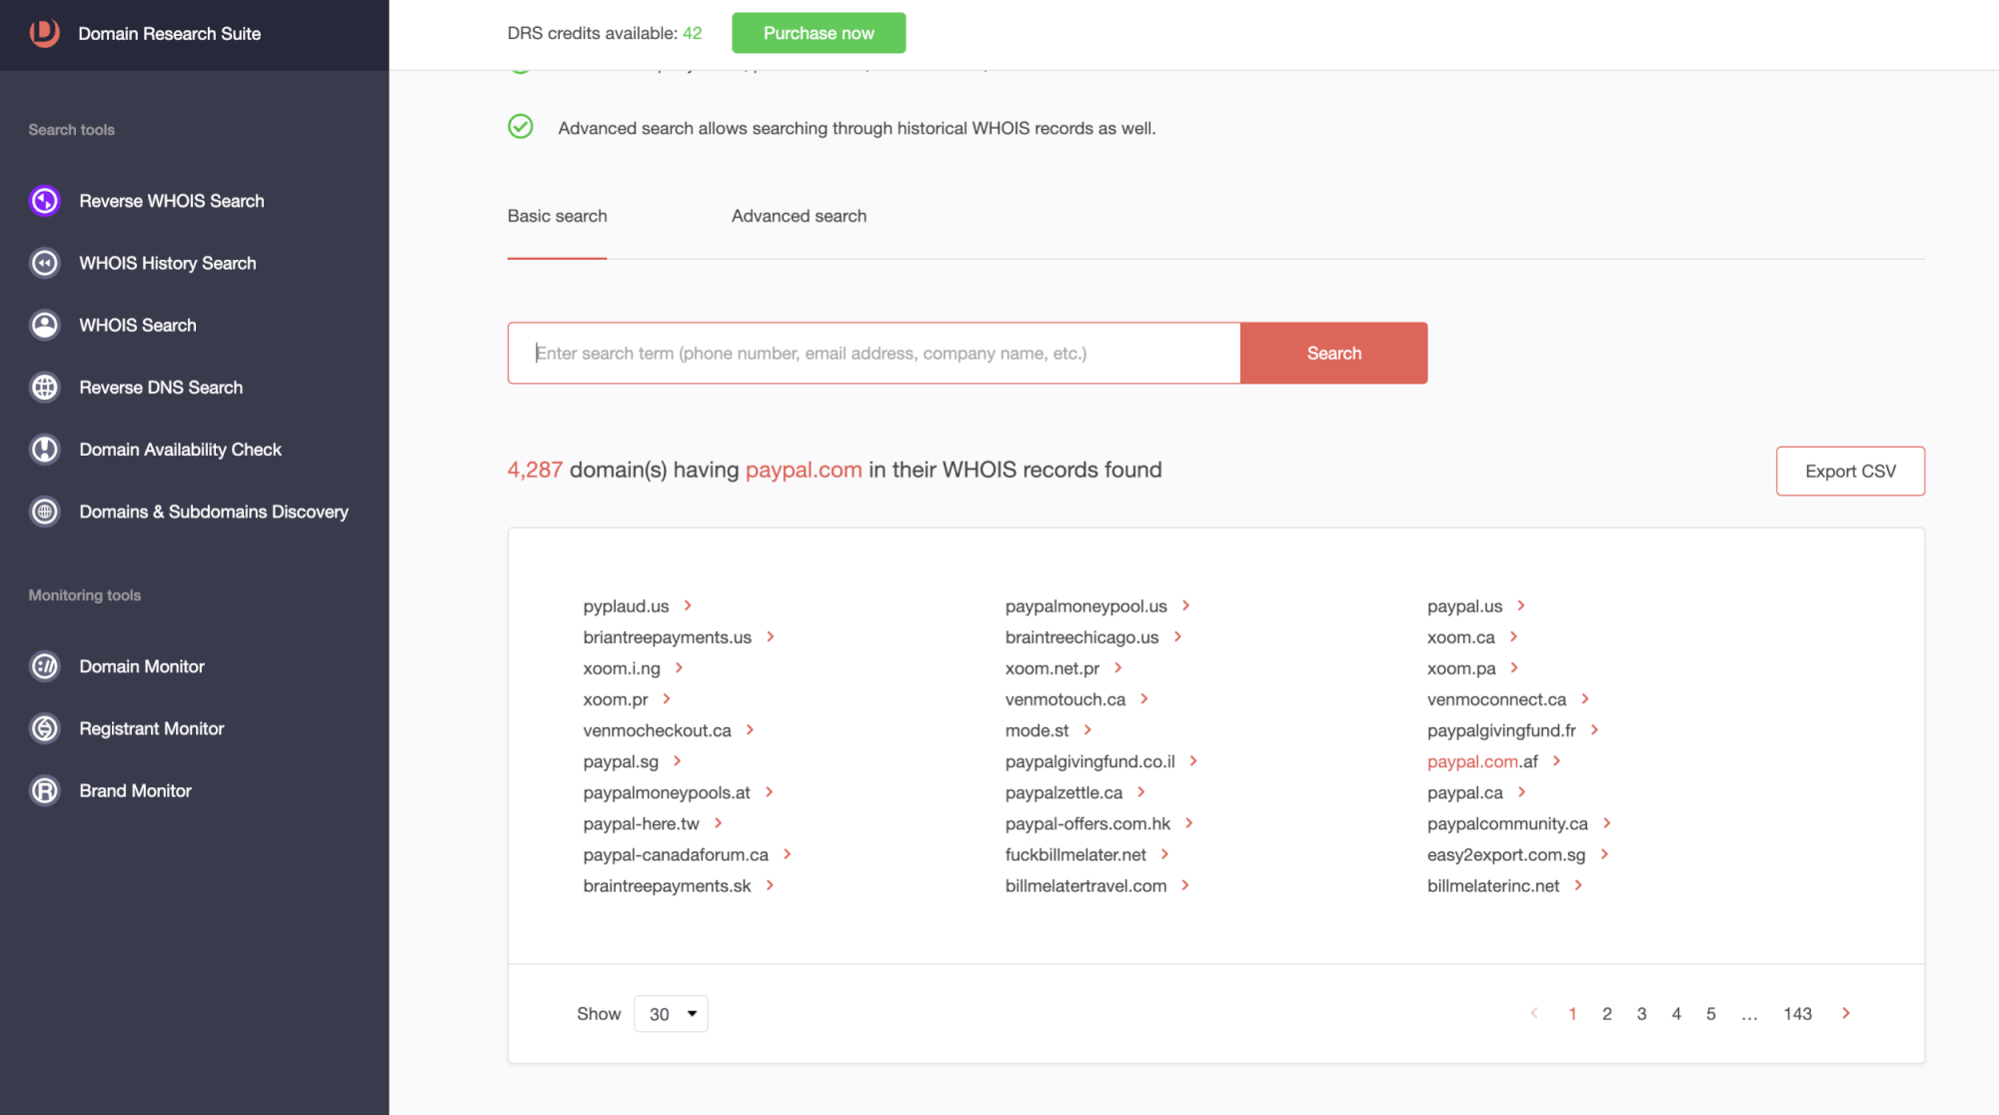The image size is (1999, 1115).
Task: Click the chevron next to easy2export.com.sg
Action: point(1604,854)
